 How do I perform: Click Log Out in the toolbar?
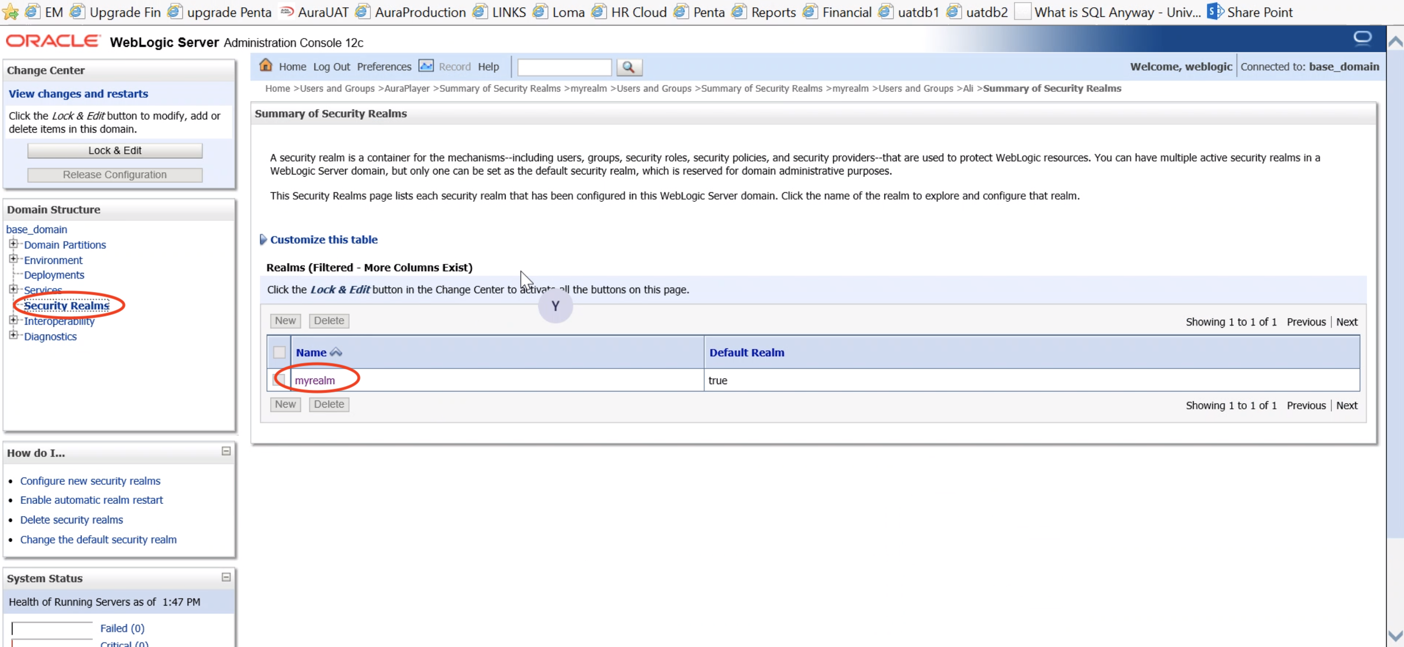click(332, 67)
